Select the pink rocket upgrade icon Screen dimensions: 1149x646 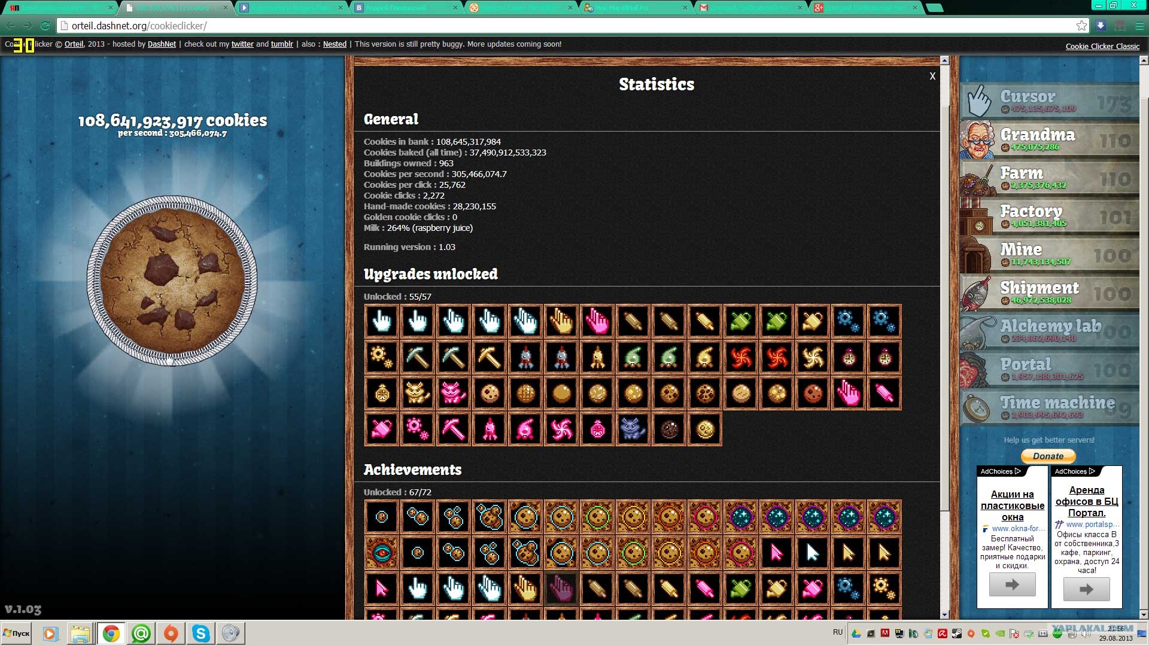coord(490,429)
